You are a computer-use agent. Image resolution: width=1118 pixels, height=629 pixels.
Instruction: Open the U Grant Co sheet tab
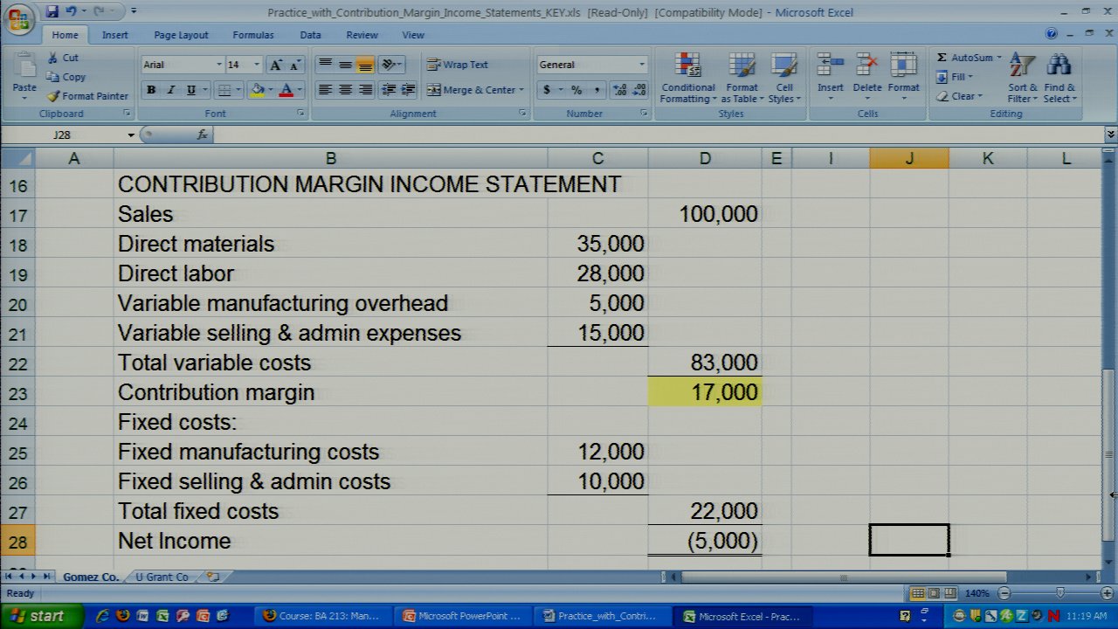tap(162, 577)
